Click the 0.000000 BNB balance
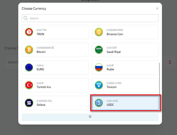177x135 pixels. [x=115, y=30]
